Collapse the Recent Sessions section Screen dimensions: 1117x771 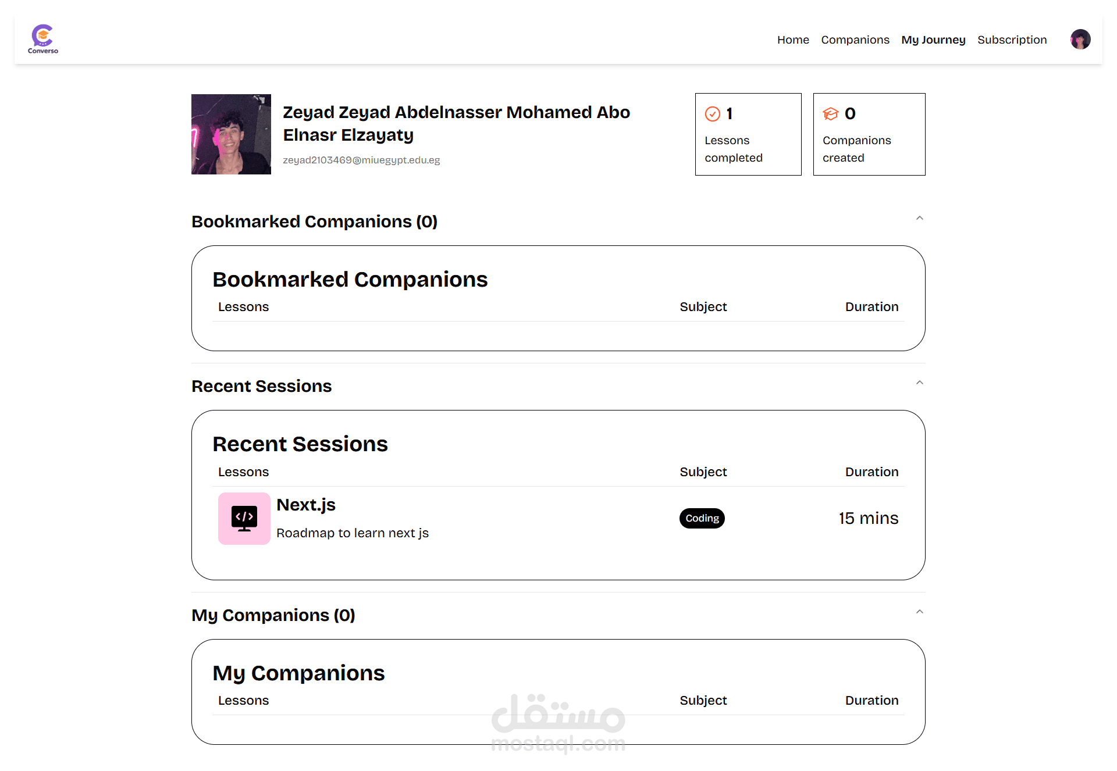tap(920, 383)
